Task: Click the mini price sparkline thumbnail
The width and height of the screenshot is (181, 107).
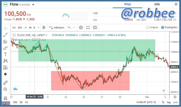Action: pyautogui.click(x=75, y=16)
